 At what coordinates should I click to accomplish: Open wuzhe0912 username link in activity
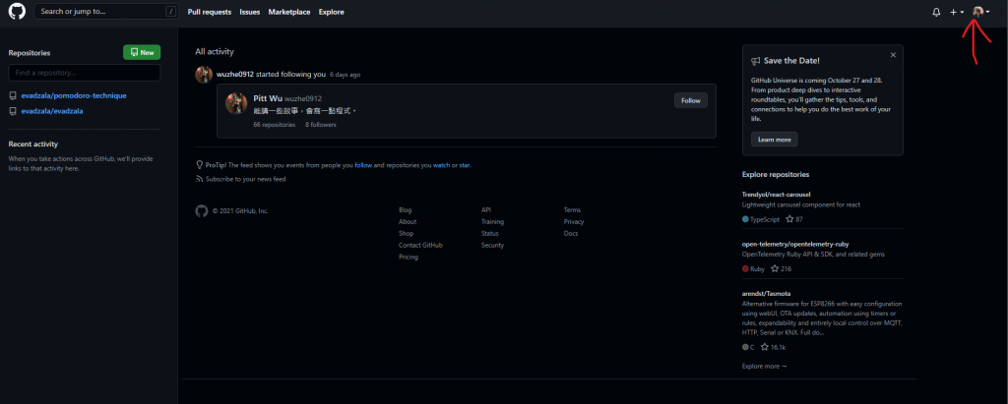click(x=234, y=75)
